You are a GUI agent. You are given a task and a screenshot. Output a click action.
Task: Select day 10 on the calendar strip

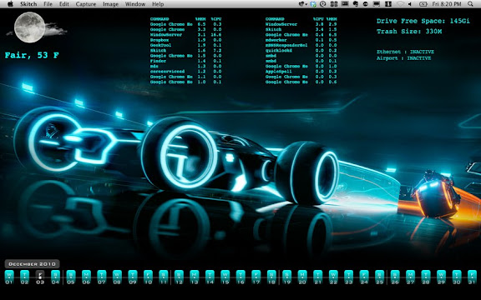click(148, 277)
